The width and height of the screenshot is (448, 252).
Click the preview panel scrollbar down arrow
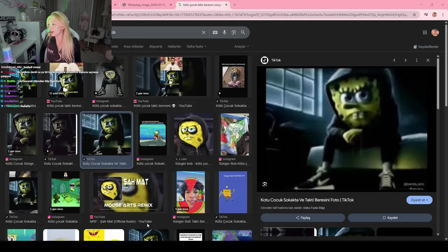[438, 234]
